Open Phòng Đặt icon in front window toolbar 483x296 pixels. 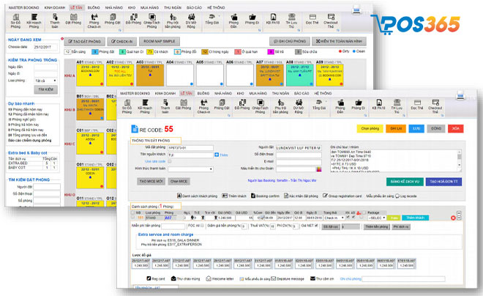coord(222,103)
